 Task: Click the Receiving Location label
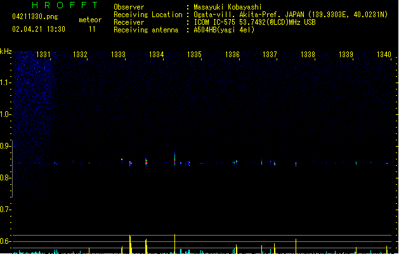148,15
